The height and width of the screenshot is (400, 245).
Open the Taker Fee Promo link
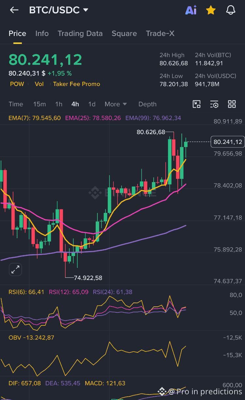pyautogui.click(x=76, y=84)
